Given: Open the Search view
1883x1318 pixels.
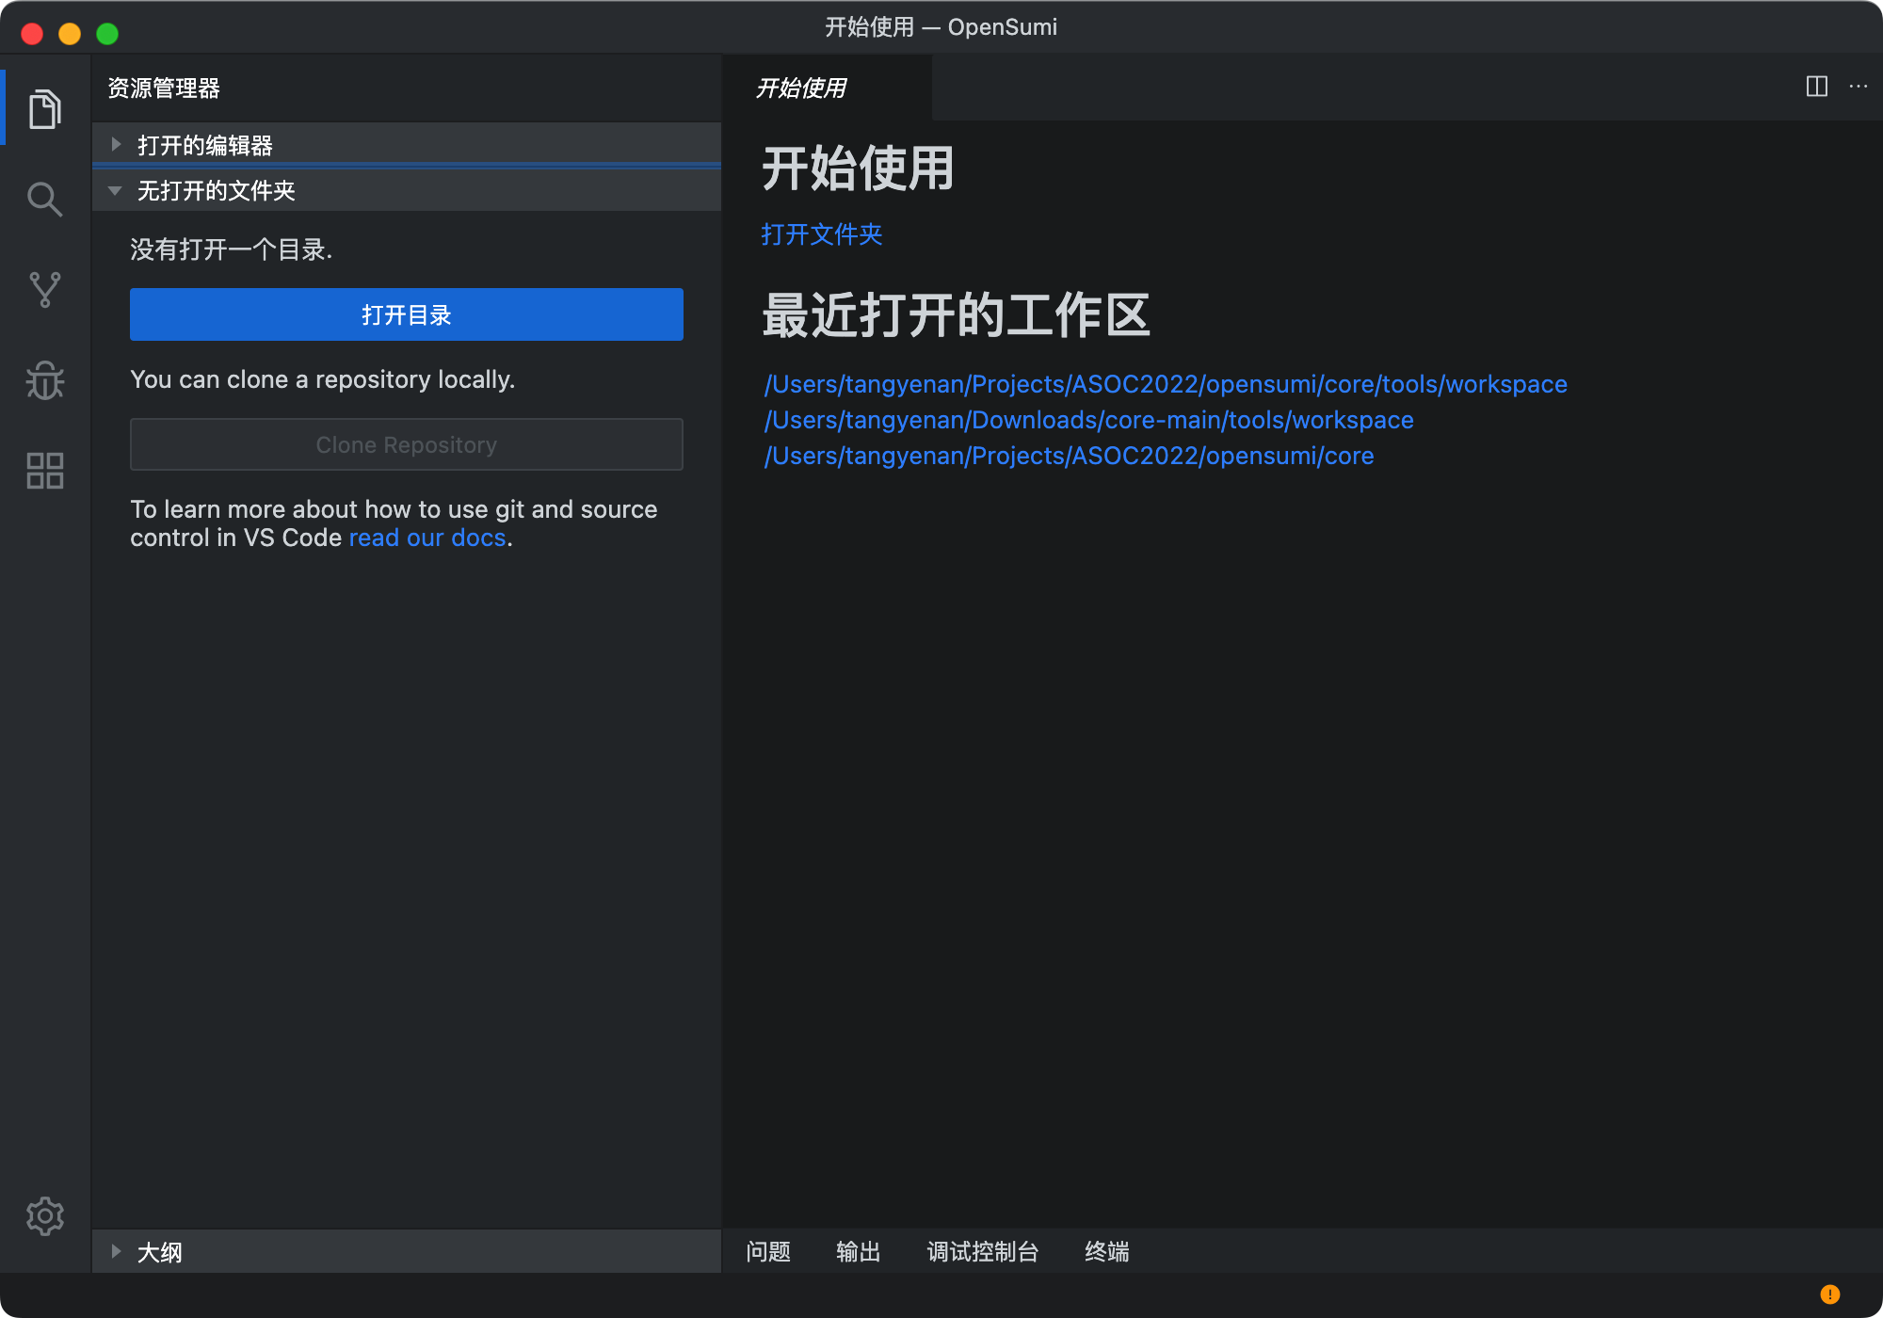Looking at the screenshot, I should coord(44,199).
